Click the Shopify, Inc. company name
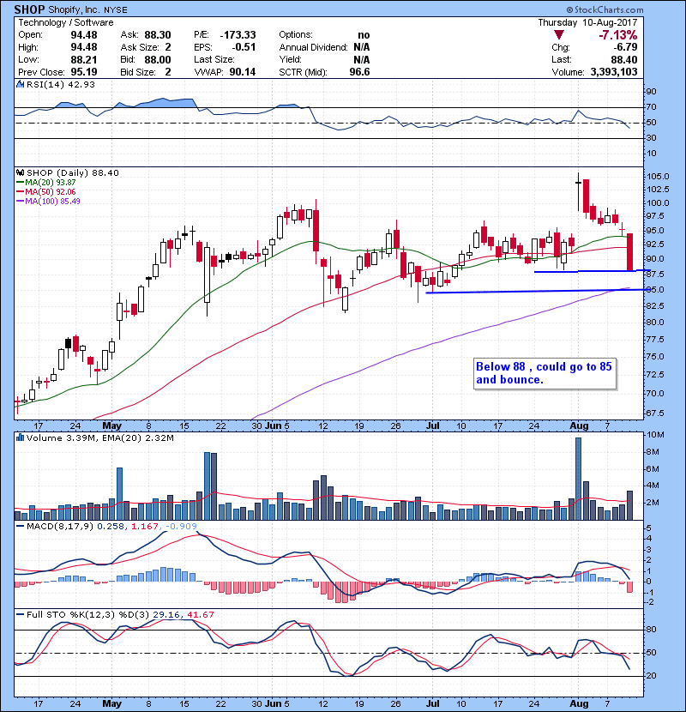Viewport: 686px width, 712px height. (x=74, y=9)
